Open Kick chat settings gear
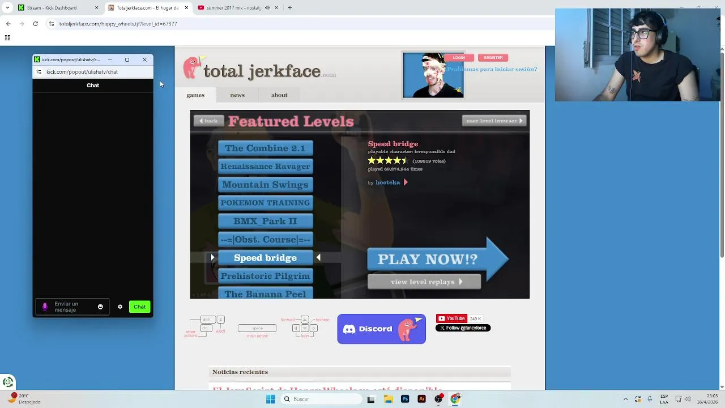Screen dimensions: 725x408 point(120,307)
